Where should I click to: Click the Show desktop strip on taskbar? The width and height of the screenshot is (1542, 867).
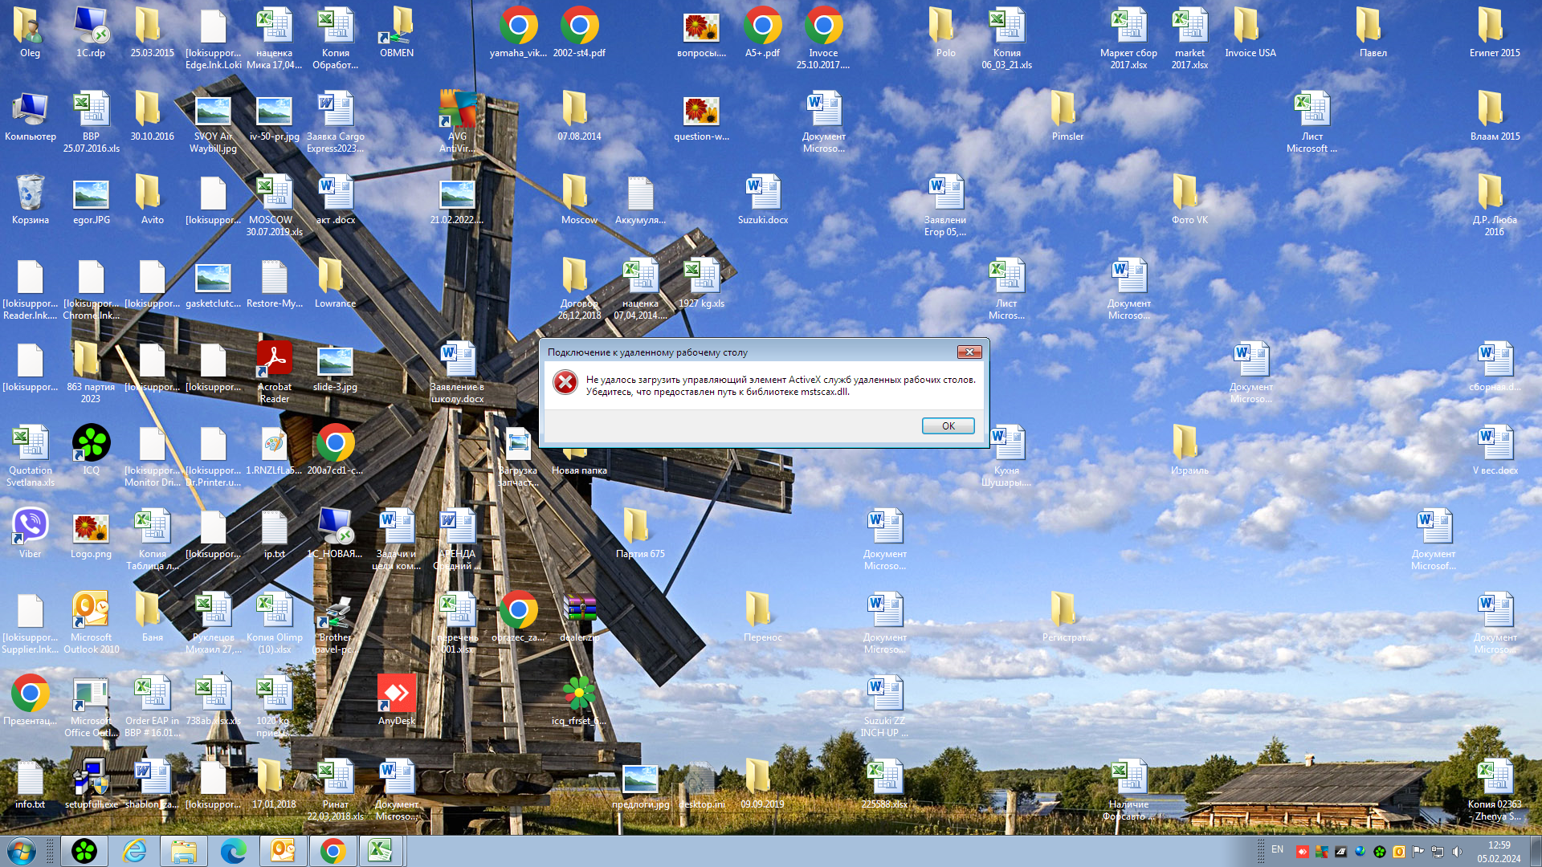click(x=1536, y=851)
